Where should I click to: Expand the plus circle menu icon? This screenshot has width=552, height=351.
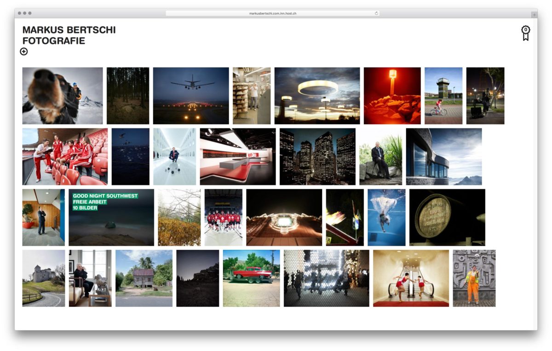pyautogui.click(x=24, y=52)
